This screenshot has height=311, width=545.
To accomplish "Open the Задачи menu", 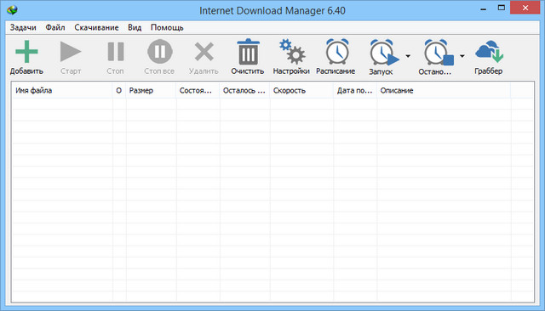I will point(23,27).
